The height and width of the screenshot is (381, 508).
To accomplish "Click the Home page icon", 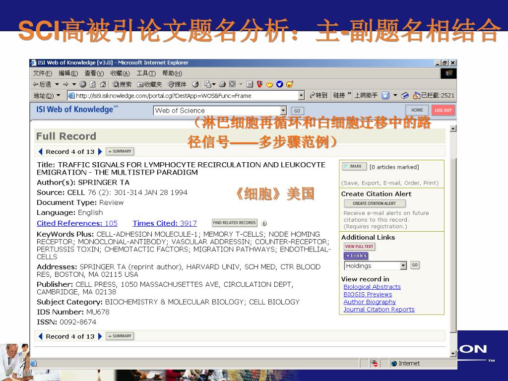I will coord(103,84).
